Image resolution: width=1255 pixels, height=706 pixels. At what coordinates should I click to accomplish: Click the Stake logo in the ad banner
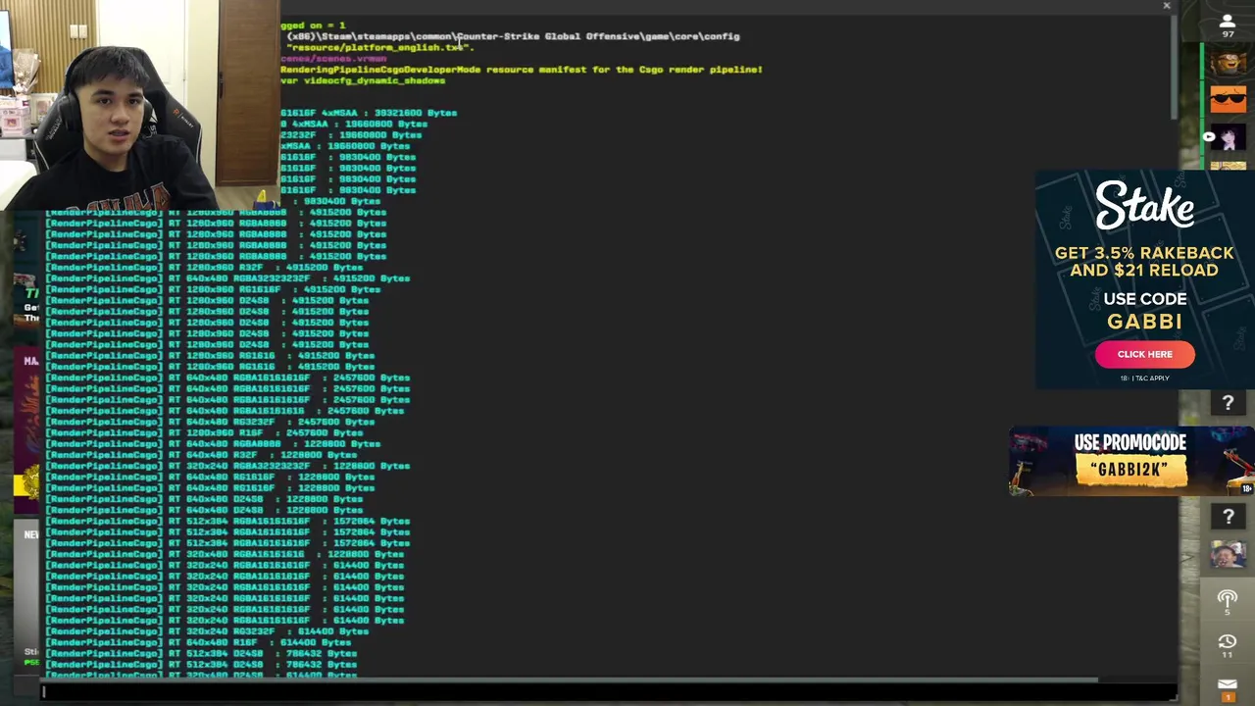tap(1144, 206)
